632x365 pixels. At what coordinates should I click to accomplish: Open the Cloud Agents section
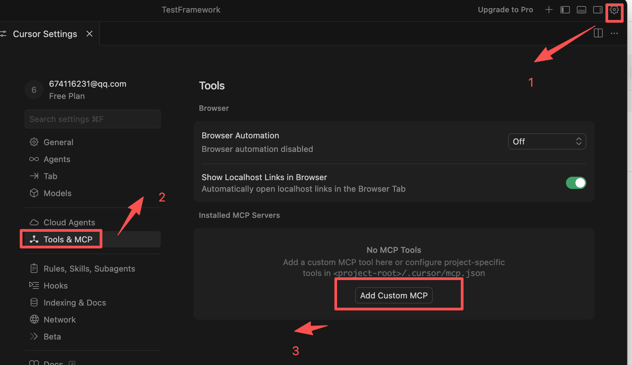tap(93, 222)
